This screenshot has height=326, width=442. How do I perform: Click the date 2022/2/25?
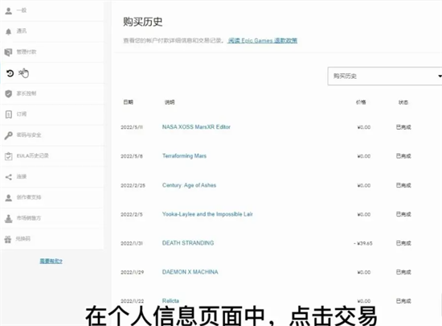point(133,185)
